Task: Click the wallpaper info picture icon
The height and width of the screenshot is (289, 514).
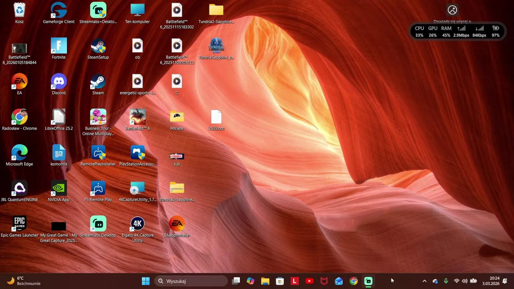Action: pos(452,10)
